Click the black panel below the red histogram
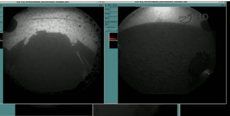The width and height of the screenshot is (230, 116). pos(113,44)
